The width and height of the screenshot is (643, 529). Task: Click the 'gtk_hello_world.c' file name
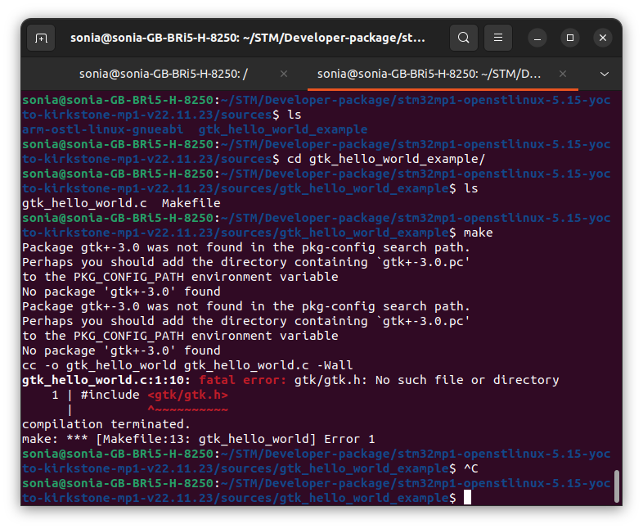pos(84,203)
